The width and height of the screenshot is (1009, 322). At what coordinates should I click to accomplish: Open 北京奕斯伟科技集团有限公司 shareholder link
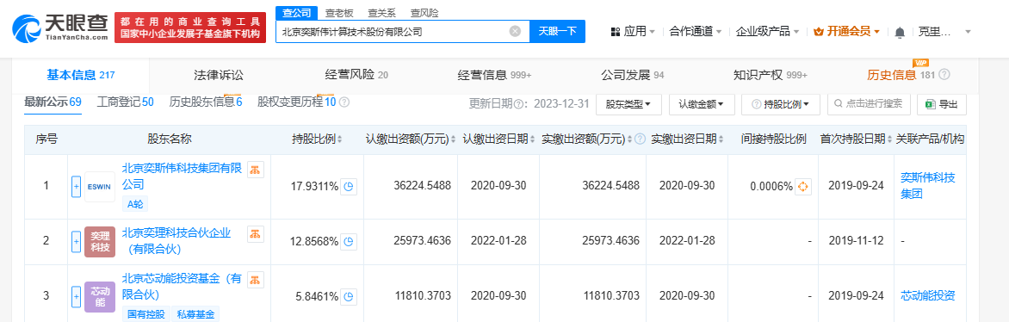[x=183, y=176]
